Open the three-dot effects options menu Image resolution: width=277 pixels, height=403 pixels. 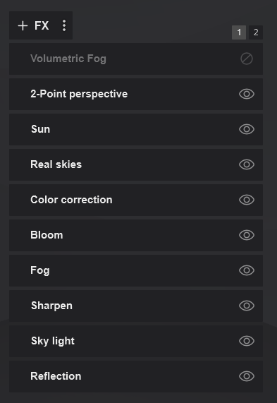coord(64,25)
